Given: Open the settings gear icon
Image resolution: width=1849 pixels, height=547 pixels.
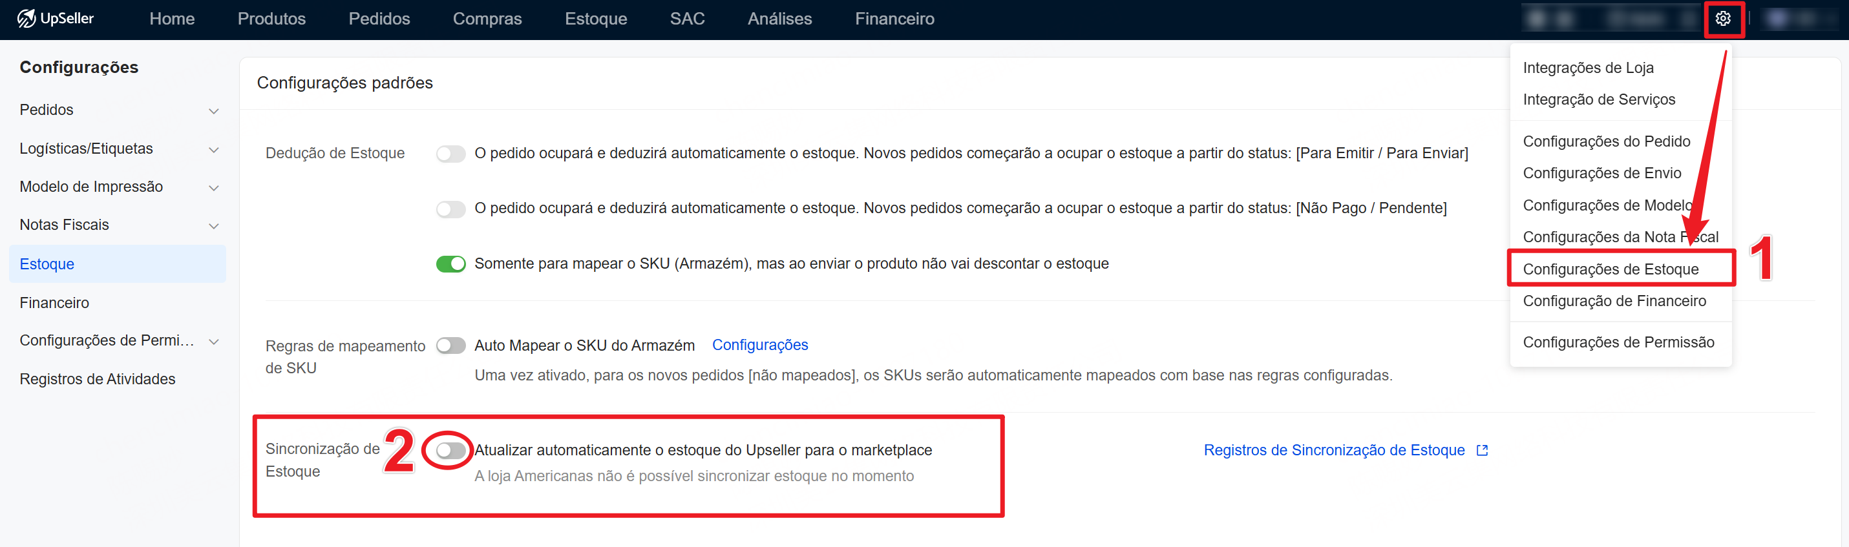Looking at the screenshot, I should (x=1723, y=19).
